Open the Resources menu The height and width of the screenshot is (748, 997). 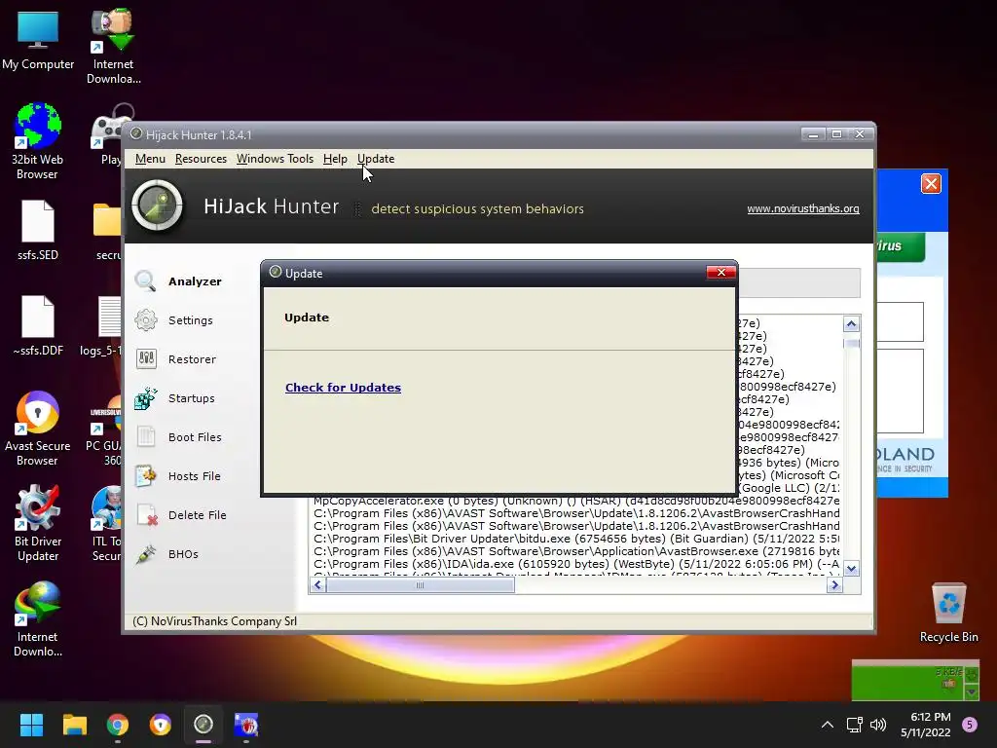point(201,159)
